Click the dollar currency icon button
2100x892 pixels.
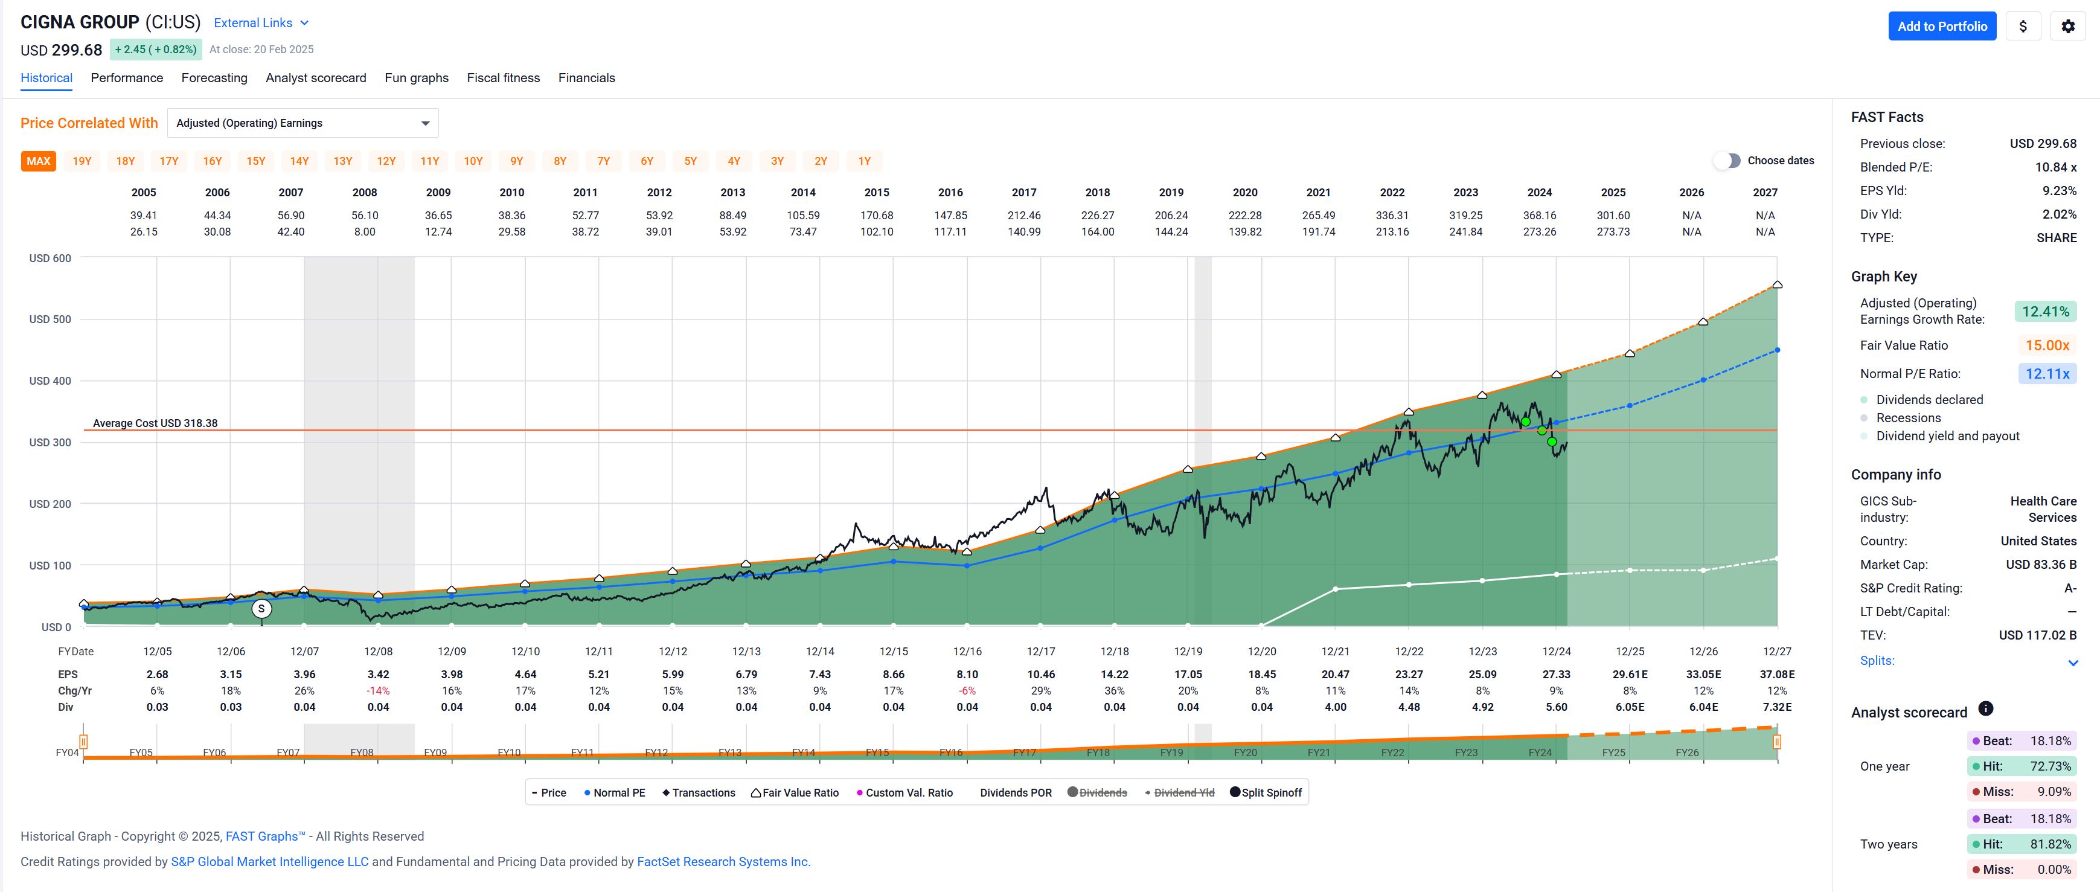pyautogui.click(x=2023, y=26)
